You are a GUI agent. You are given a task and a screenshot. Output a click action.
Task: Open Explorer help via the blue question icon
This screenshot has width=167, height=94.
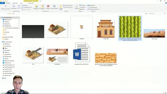pos(166,3)
